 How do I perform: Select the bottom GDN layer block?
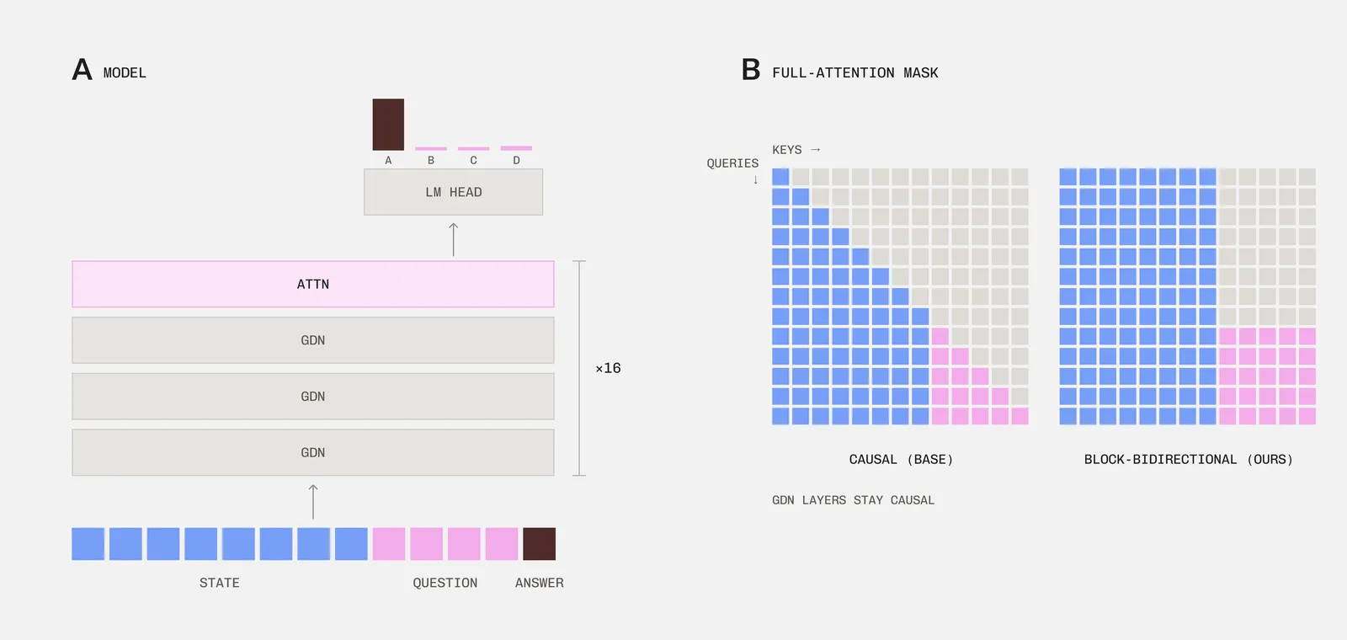(x=313, y=452)
